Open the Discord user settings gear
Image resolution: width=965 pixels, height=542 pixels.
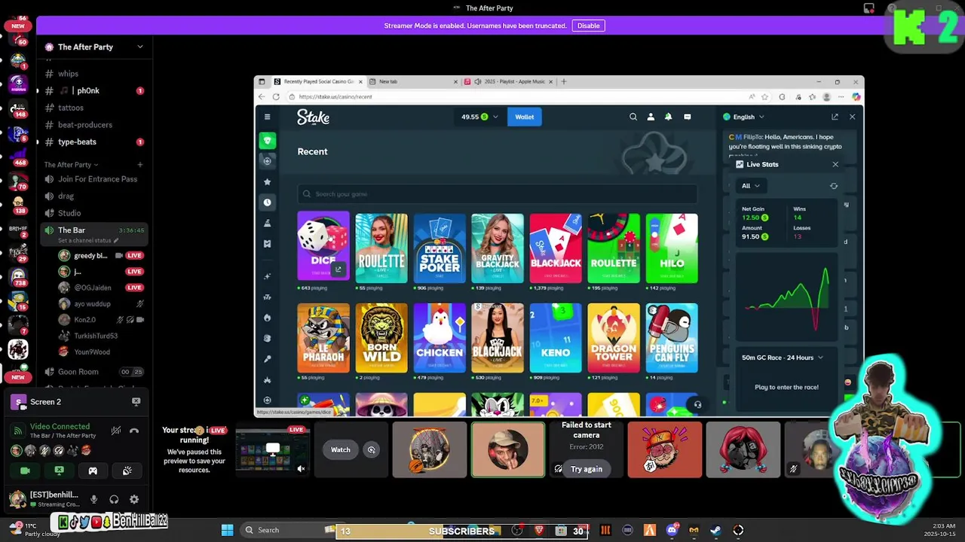(134, 499)
